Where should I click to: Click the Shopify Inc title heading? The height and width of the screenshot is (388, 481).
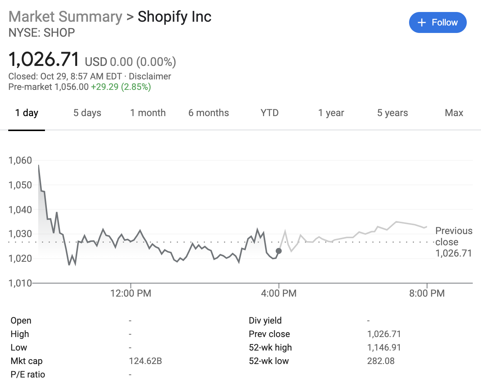pyautogui.click(x=174, y=16)
